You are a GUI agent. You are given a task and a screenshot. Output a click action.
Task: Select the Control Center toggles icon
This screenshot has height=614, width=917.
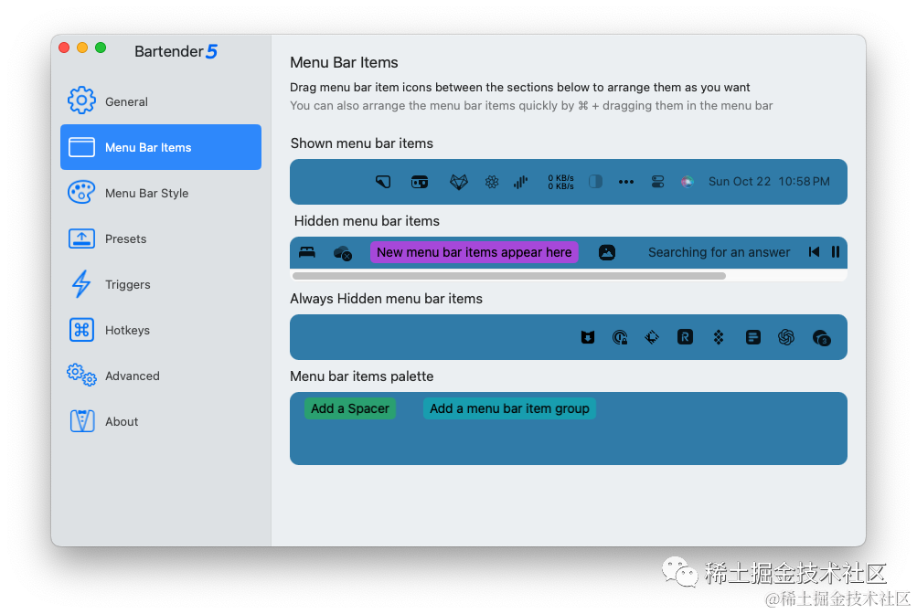(657, 182)
